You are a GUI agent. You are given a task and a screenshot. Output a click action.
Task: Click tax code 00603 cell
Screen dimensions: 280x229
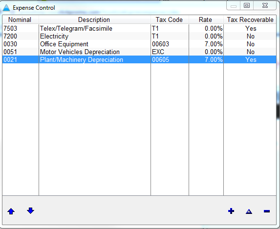[170, 44]
